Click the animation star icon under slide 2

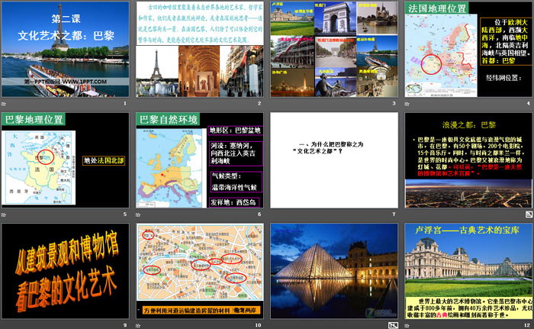click(139, 103)
